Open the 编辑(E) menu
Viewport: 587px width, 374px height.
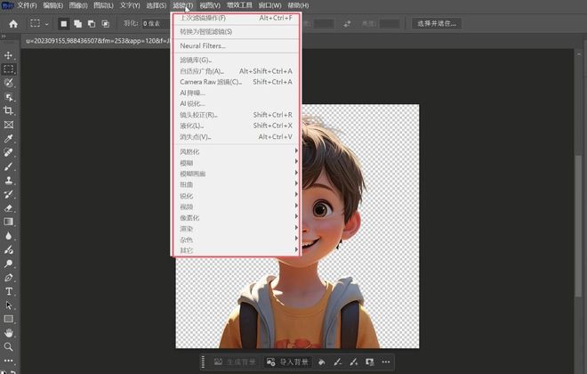[52, 5]
